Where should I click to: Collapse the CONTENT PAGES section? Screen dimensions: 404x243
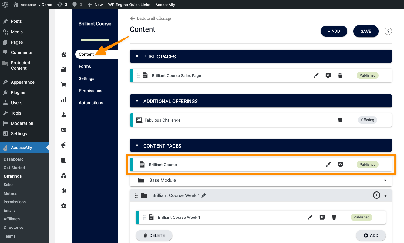point(137,146)
